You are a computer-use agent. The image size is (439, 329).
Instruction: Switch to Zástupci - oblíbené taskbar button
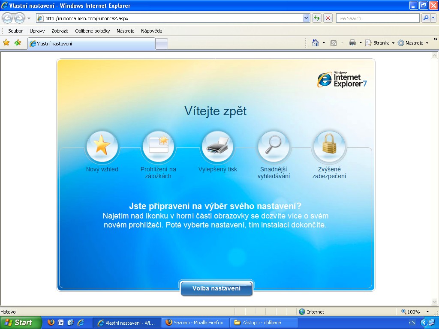(264, 323)
